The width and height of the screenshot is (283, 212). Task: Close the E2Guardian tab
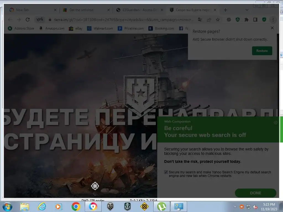[x=162, y=10]
